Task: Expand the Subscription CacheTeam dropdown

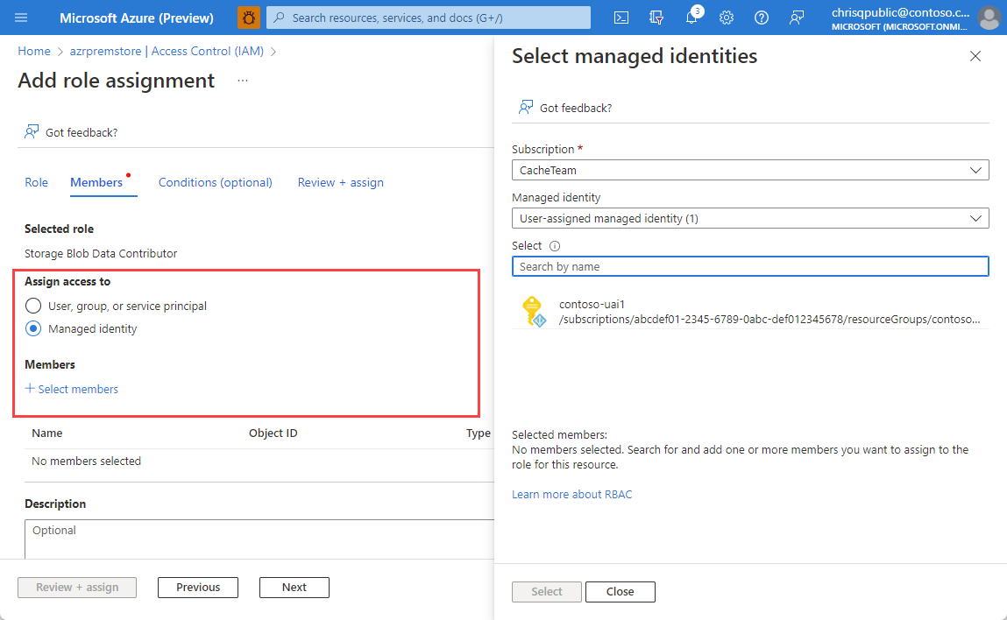Action: (x=750, y=170)
